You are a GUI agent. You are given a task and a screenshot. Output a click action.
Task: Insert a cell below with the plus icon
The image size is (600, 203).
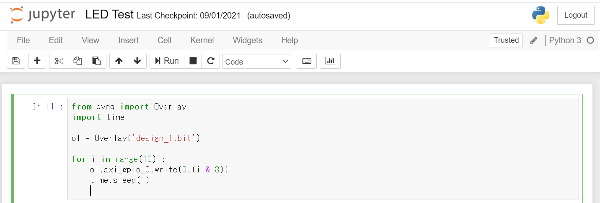coord(37,61)
